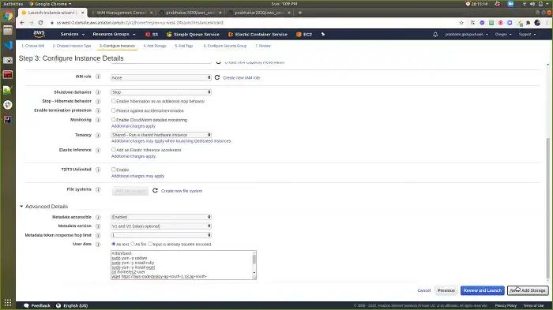Screen dimensions: 553x310
Task: Go to step 4 Add Storage tab
Action: (155, 46)
